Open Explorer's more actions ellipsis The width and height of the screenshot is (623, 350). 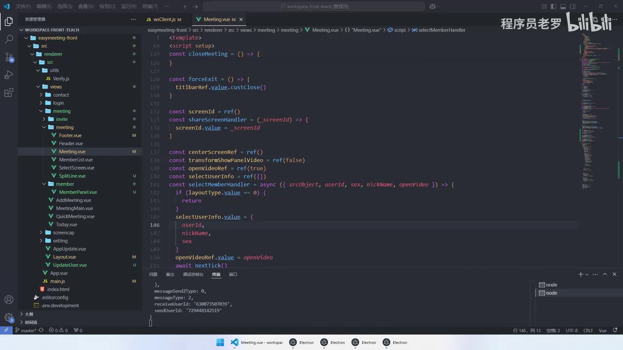coord(133,19)
